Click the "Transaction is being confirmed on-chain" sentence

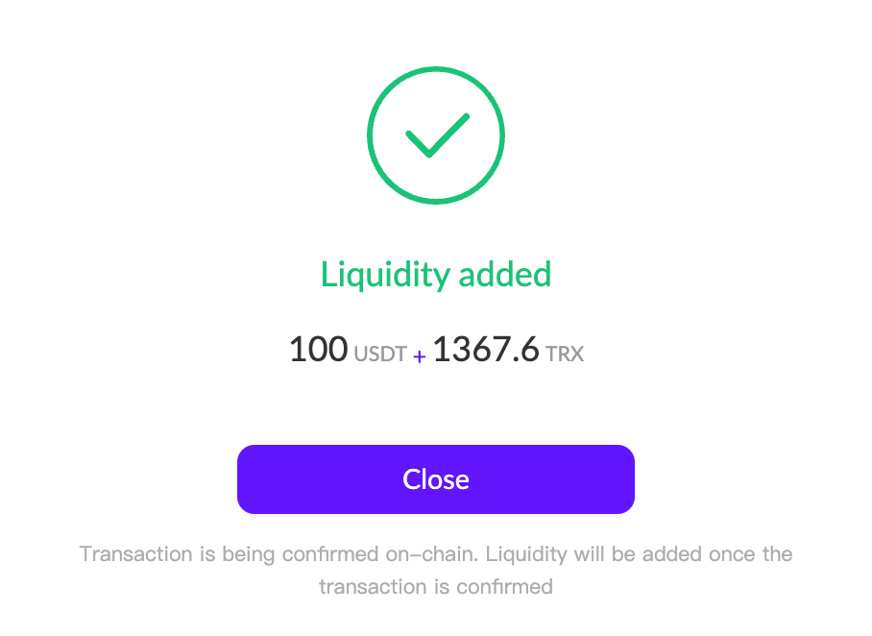(279, 554)
